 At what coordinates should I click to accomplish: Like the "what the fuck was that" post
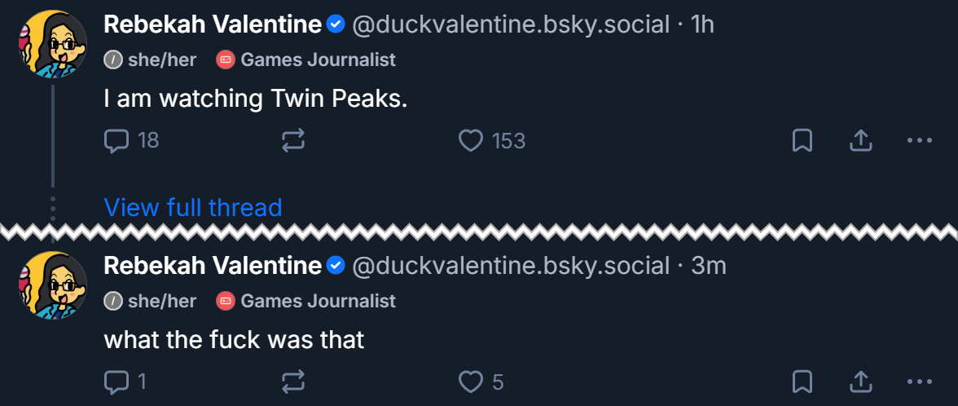(471, 382)
